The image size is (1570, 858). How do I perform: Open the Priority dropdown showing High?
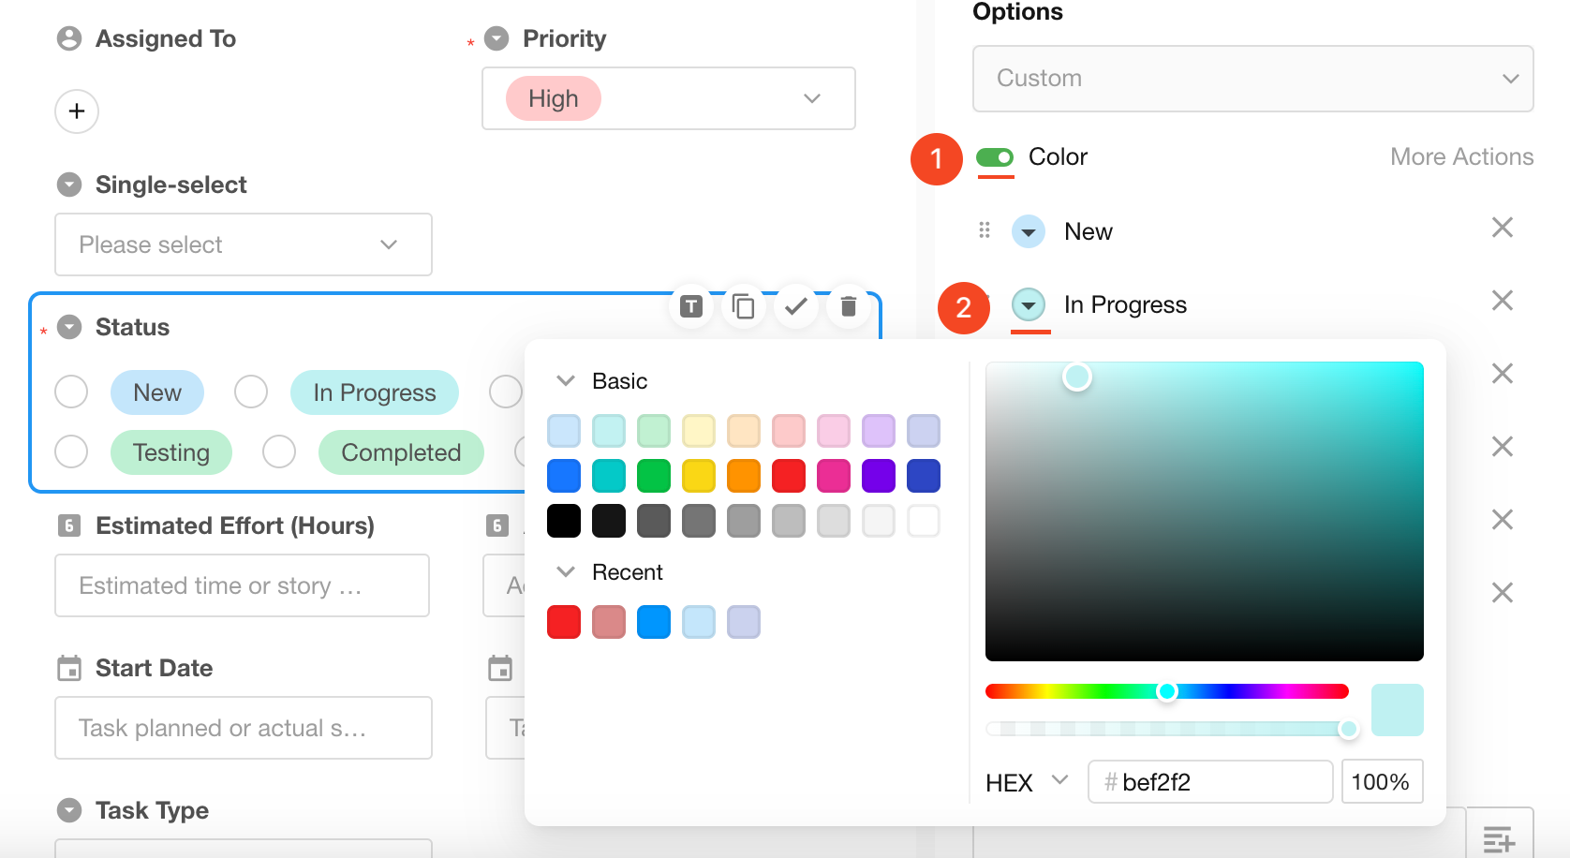coord(668,98)
